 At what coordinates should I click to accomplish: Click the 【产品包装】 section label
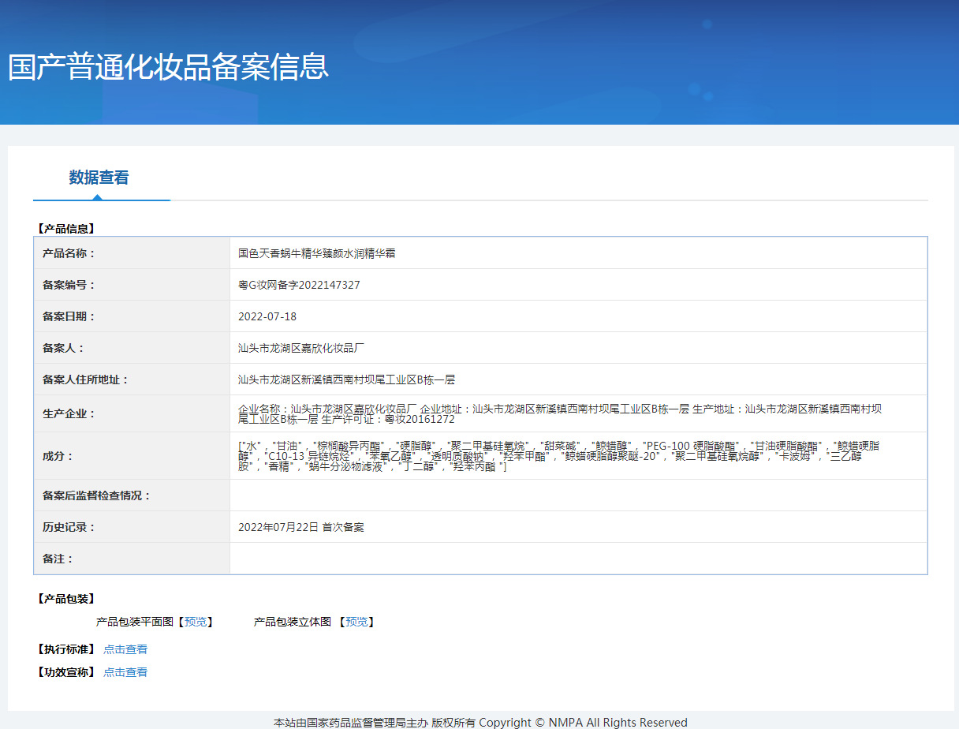65,600
